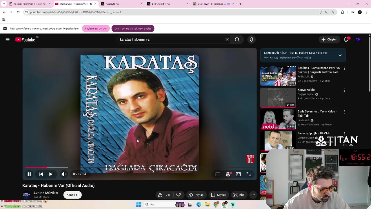The image size is (371, 209).
Task: Close the Karataş YouTube tab
Action: 95,4
